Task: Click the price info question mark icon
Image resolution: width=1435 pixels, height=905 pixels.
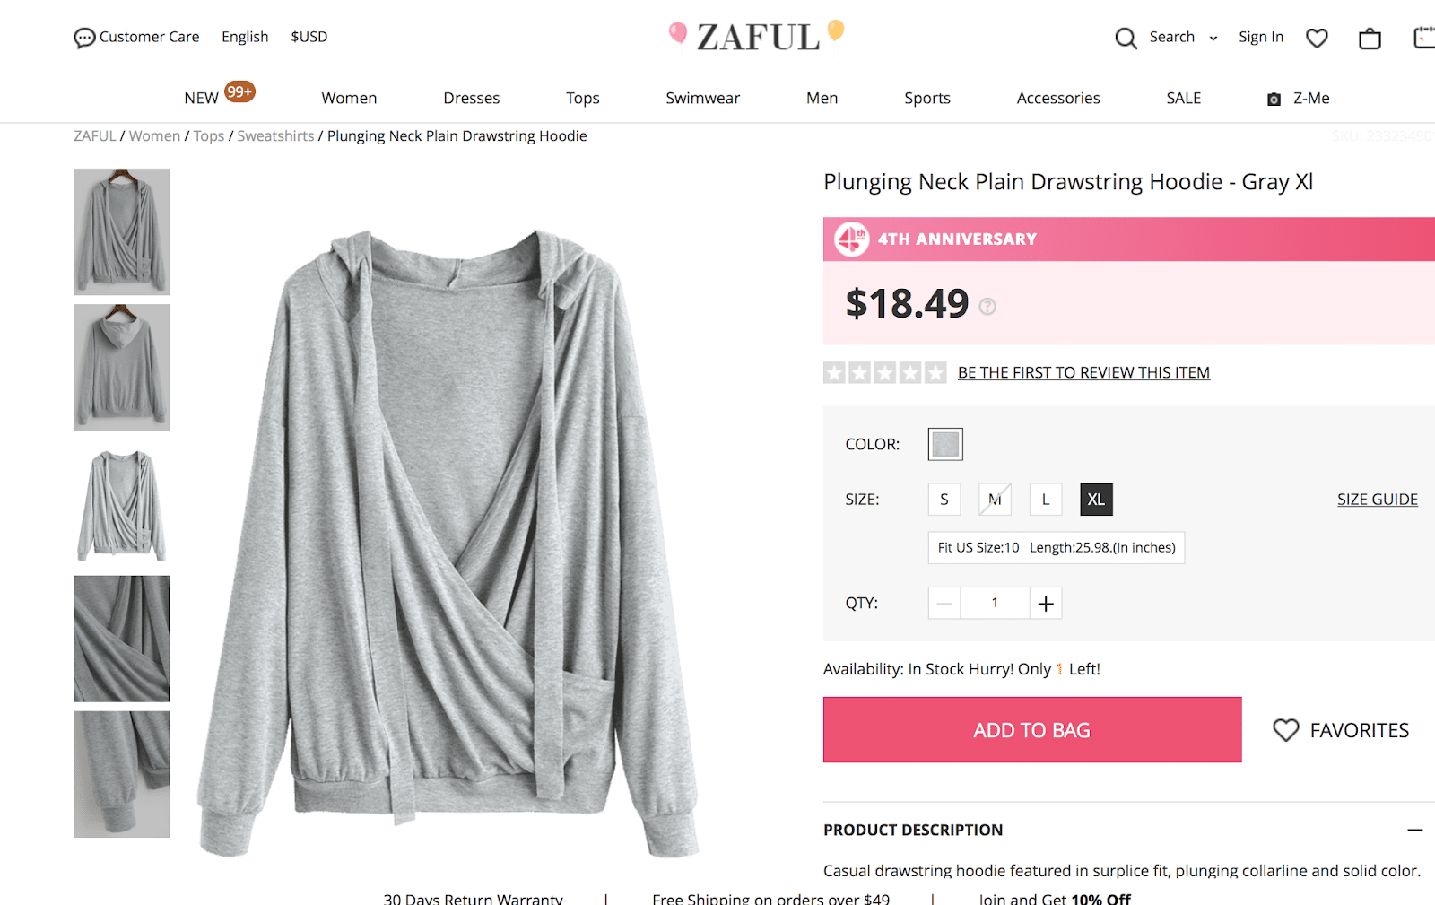Action: (987, 307)
